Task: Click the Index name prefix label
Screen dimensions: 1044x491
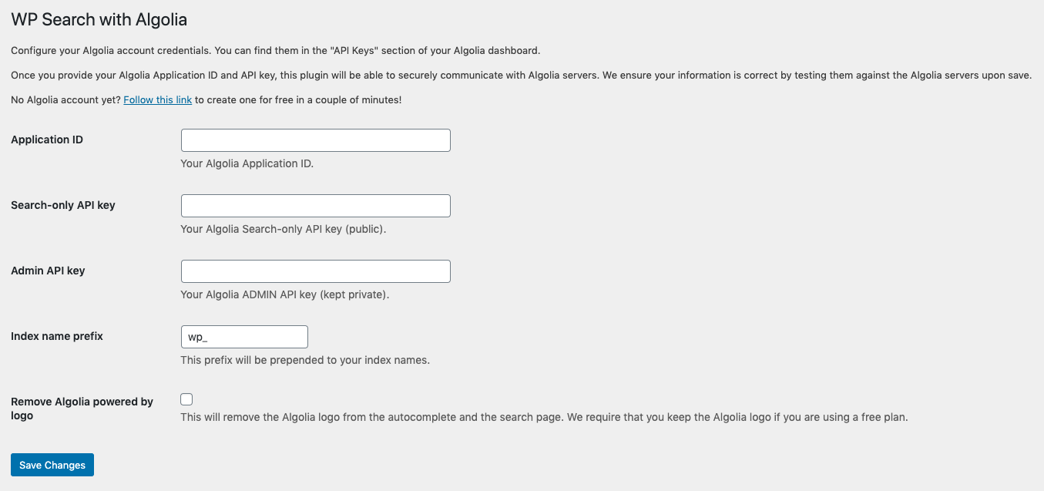Action: pos(57,336)
